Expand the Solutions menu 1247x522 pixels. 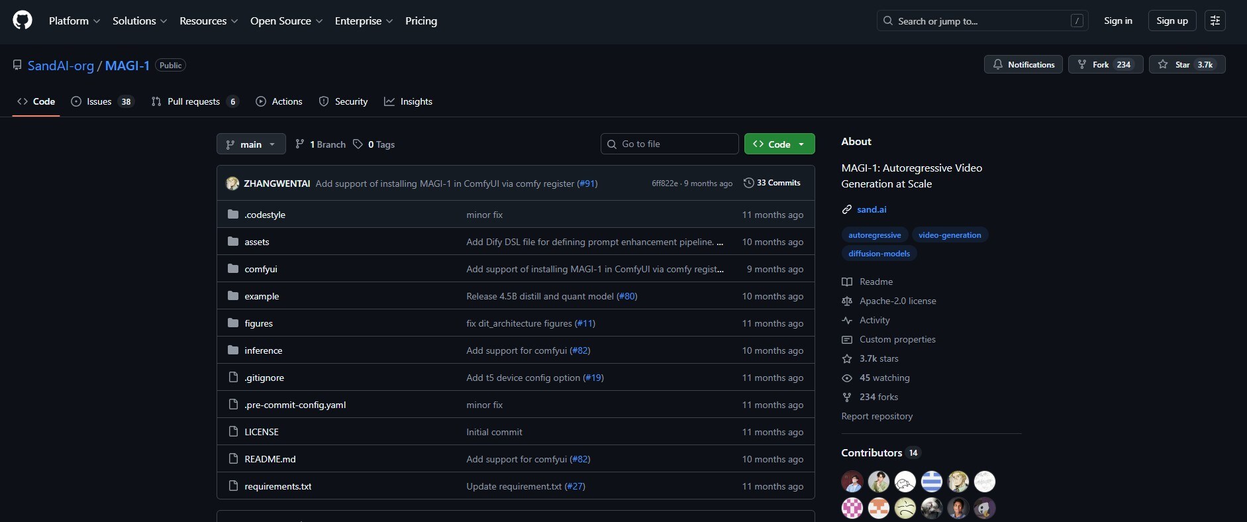[140, 21]
